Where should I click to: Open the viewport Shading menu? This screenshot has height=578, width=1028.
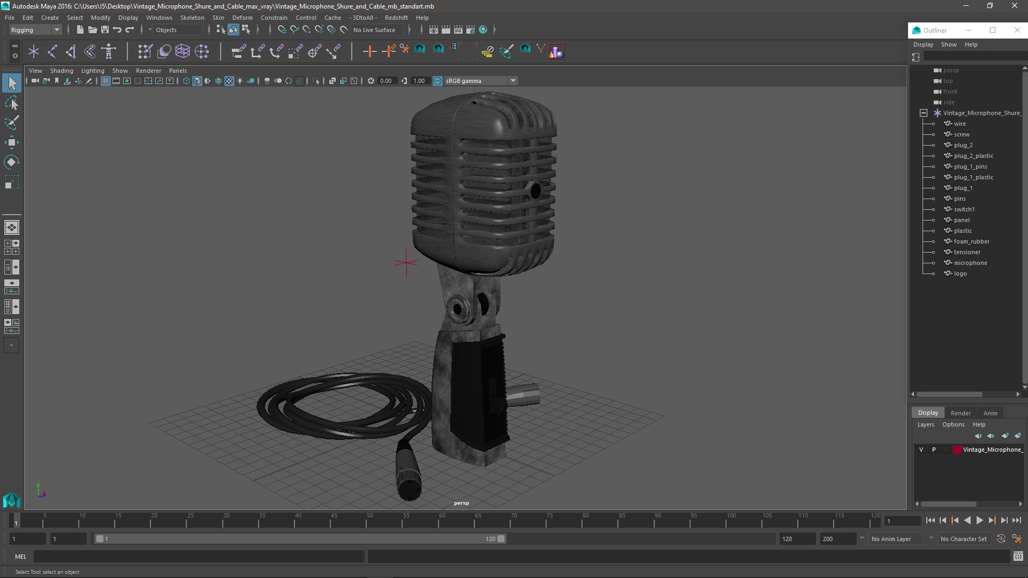62,71
